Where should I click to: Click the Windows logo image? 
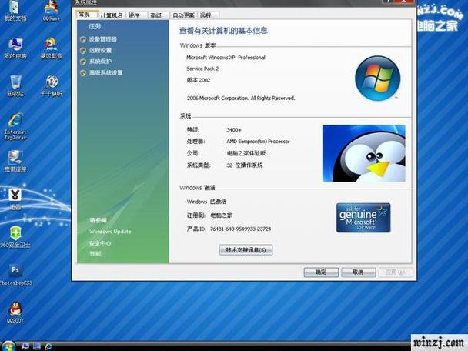[x=378, y=79]
